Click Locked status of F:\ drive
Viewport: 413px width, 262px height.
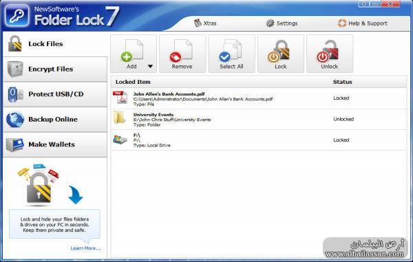click(x=341, y=140)
